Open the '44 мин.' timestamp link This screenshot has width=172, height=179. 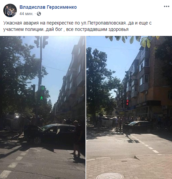[x=26, y=14]
